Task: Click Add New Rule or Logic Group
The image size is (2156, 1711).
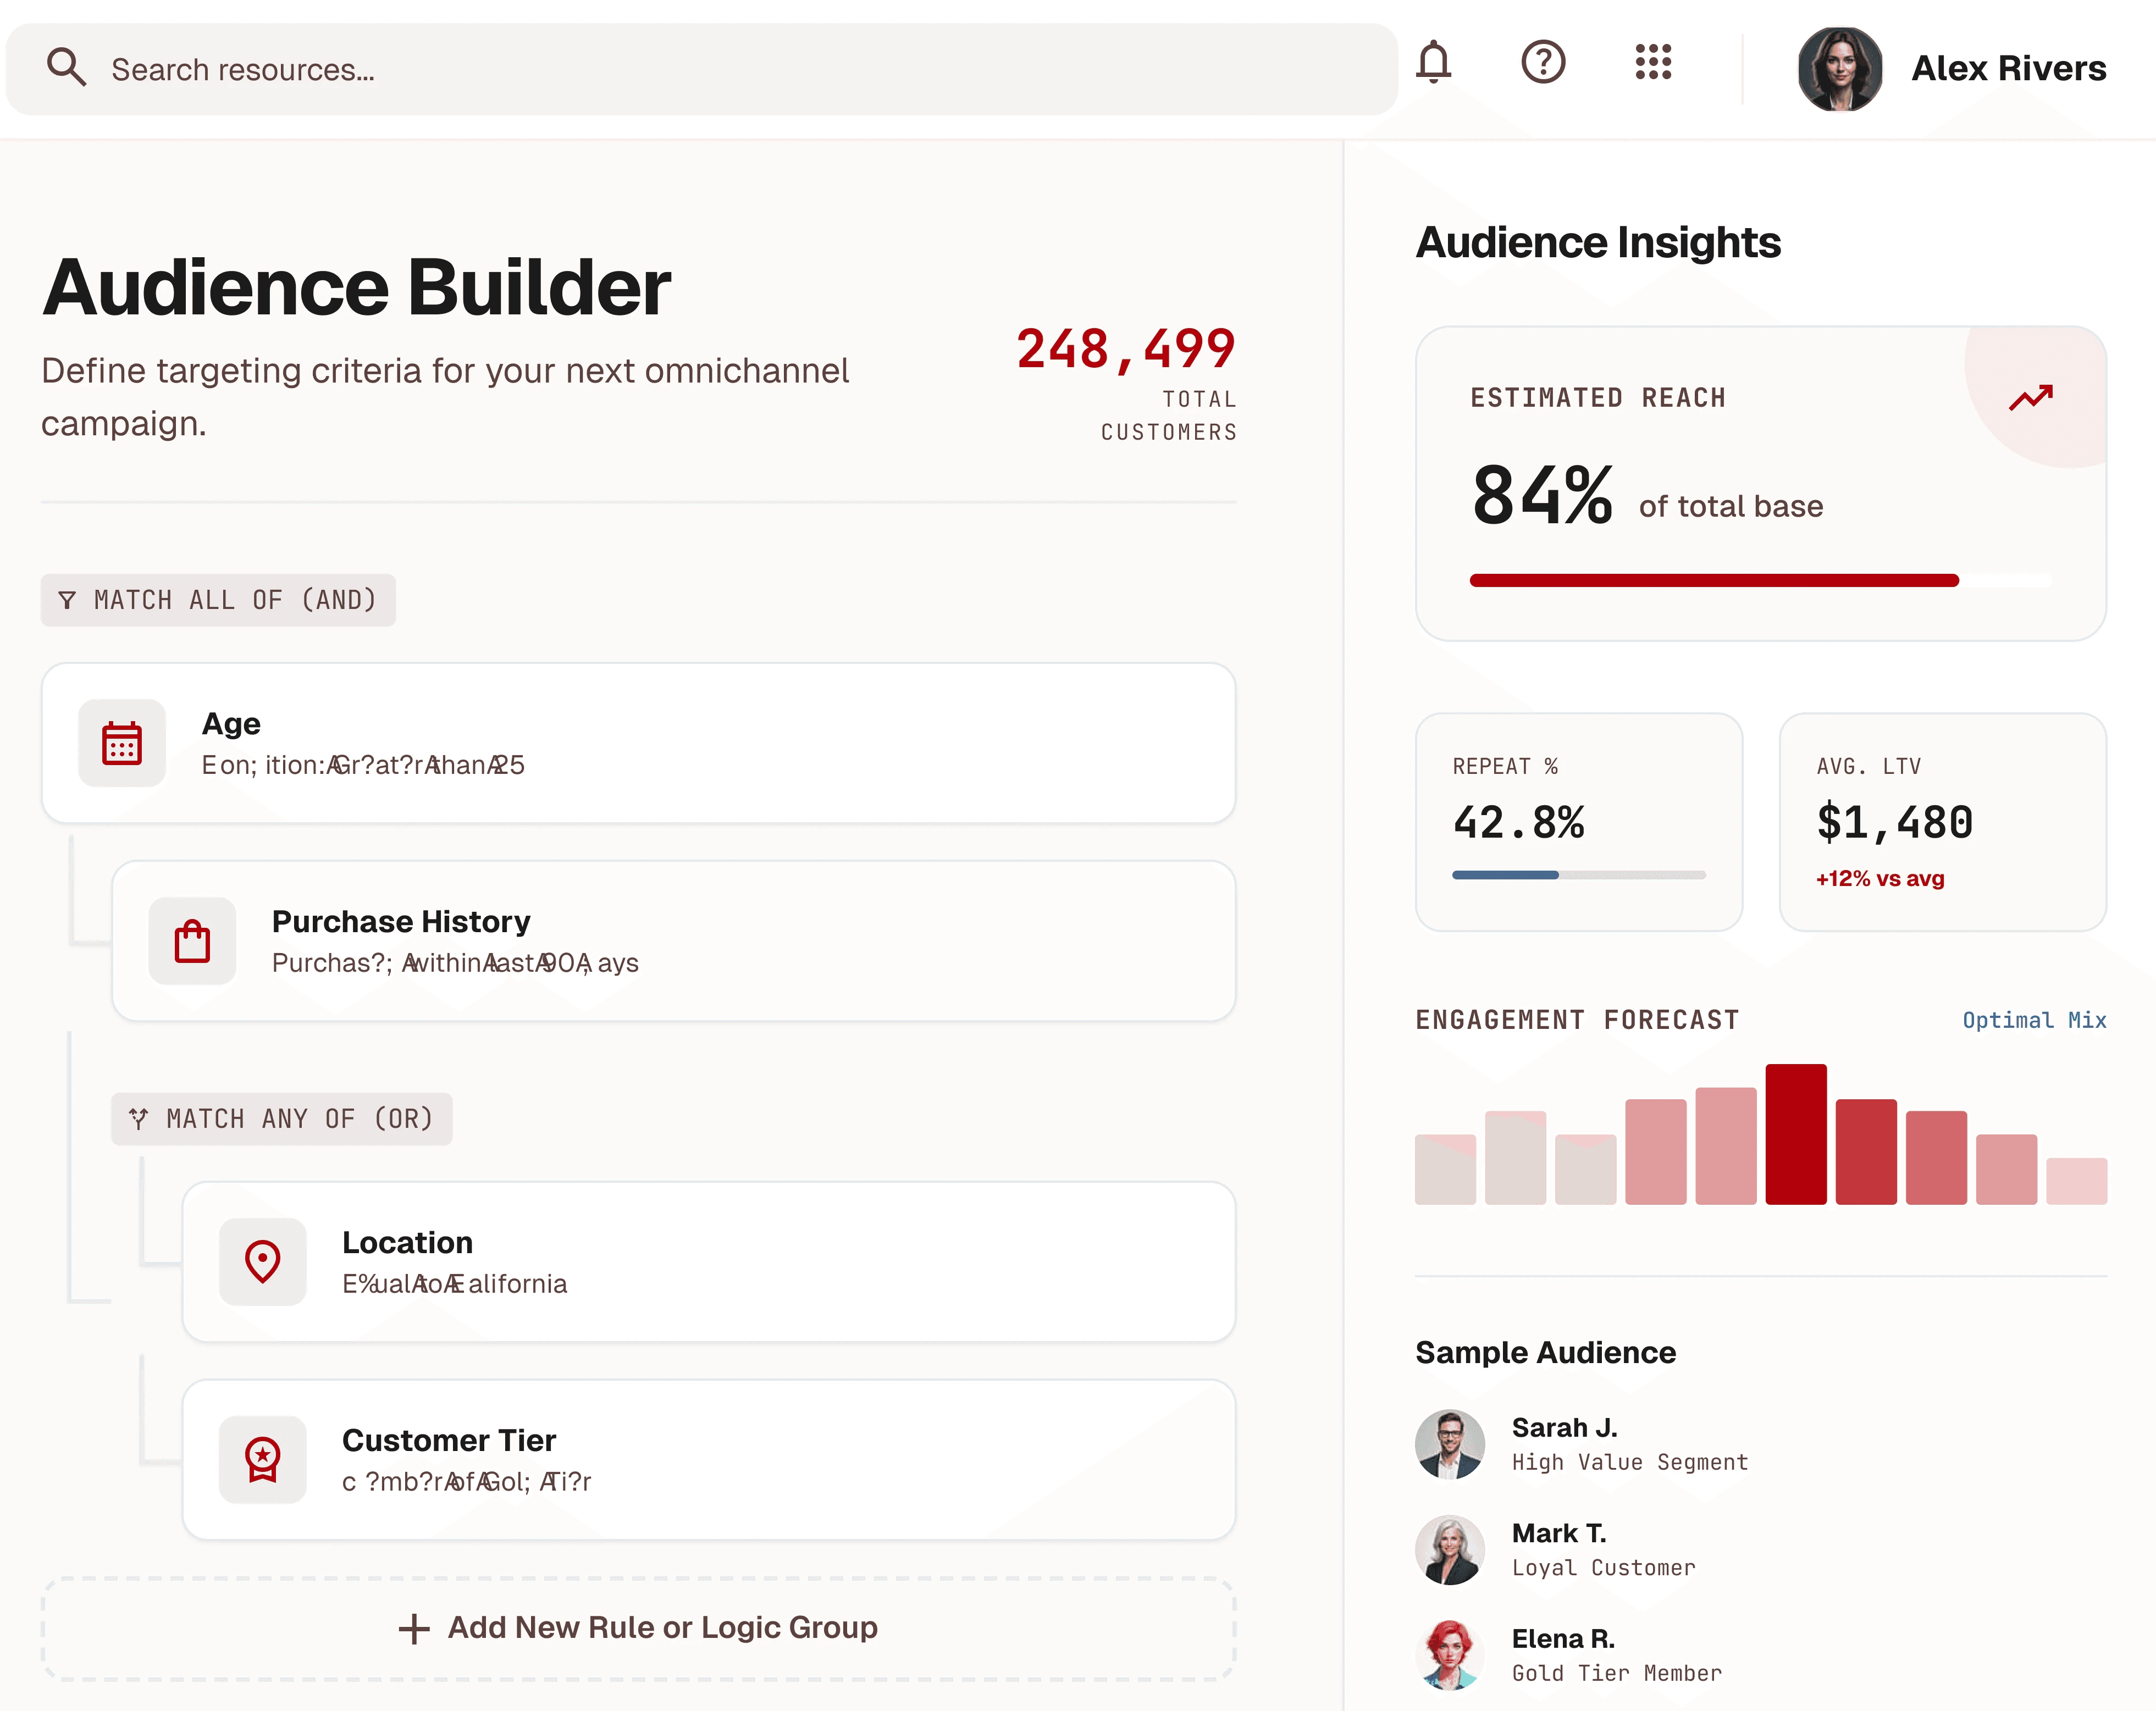Action: 638,1628
